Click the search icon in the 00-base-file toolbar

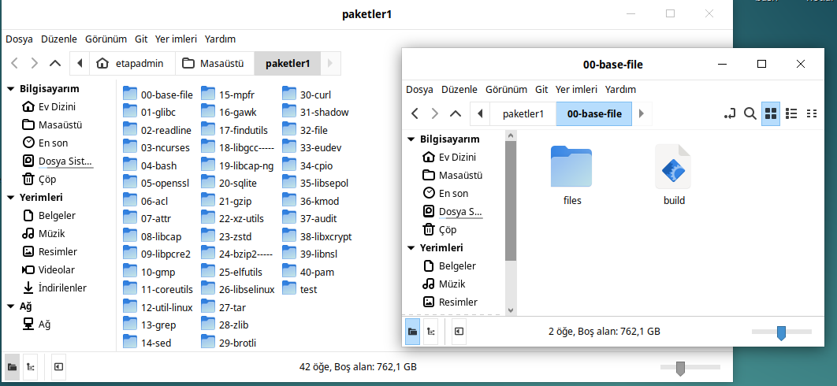[750, 114]
